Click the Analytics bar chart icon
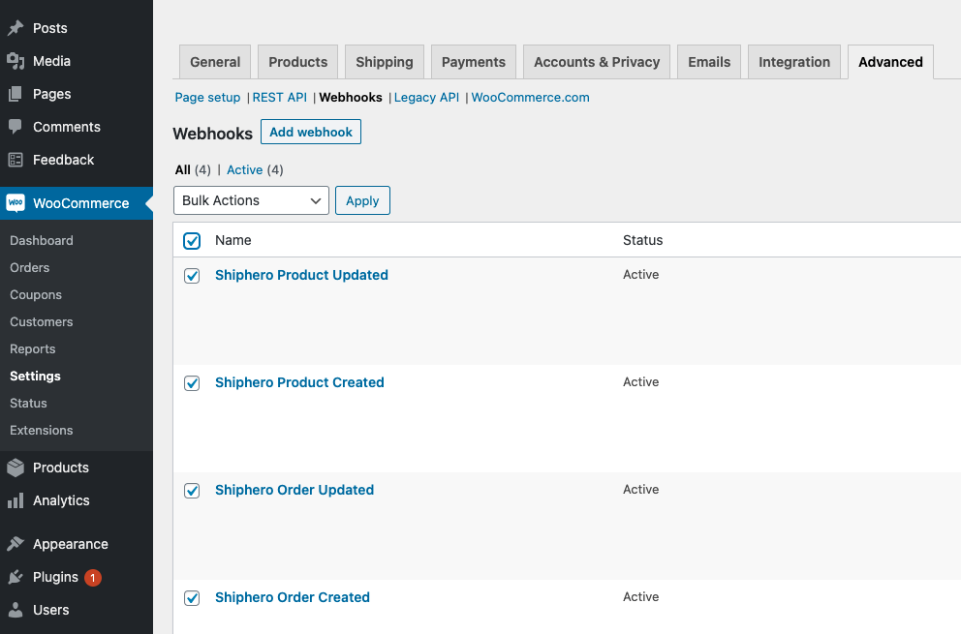The height and width of the screenshot is (634, 961). (15, 500)
